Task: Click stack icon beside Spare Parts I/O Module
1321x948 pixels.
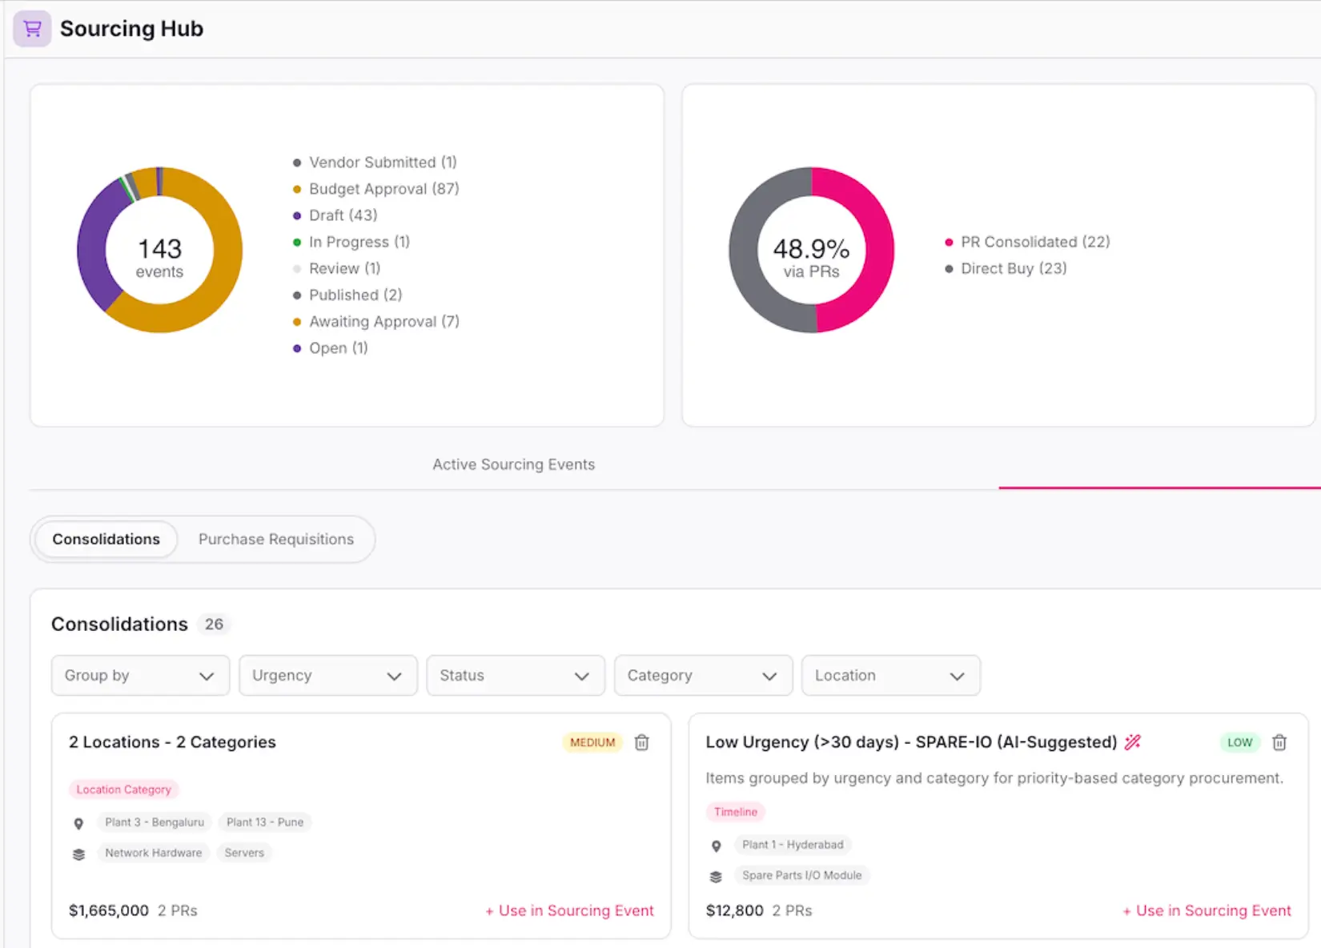Action: [x=717, y=877]
